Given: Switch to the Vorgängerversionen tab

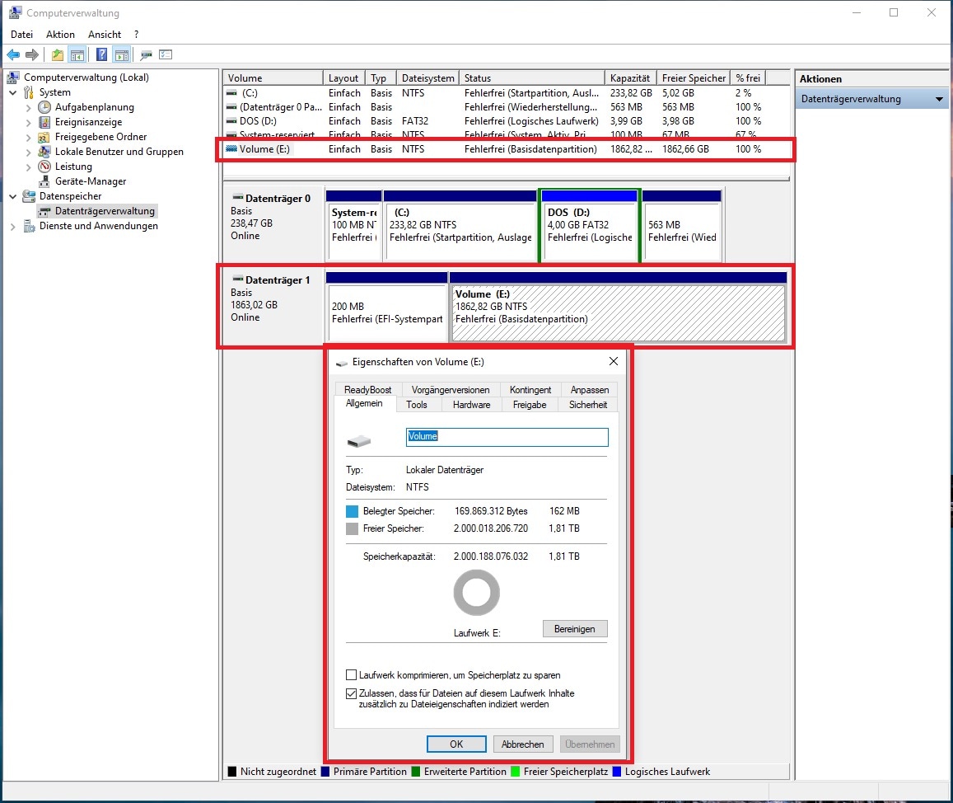Looking at the screenshot, I should coord(451,389).
